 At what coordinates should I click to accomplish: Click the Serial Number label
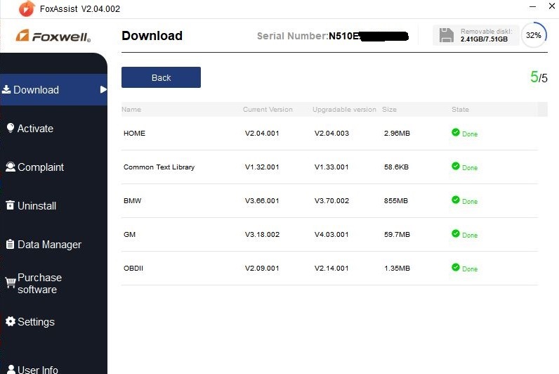pos(292,36)
